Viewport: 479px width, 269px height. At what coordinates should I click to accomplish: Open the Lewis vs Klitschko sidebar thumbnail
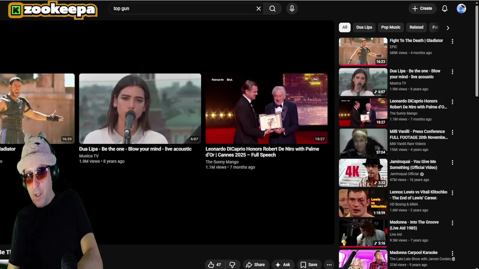click(363, 202)
